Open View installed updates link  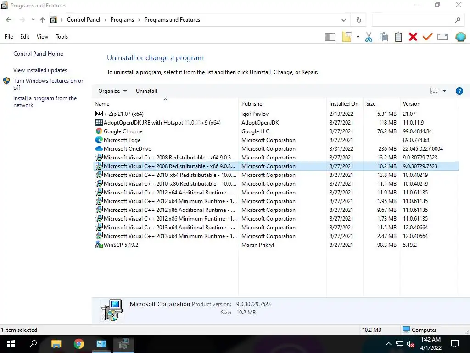click(x=40, y=70)
